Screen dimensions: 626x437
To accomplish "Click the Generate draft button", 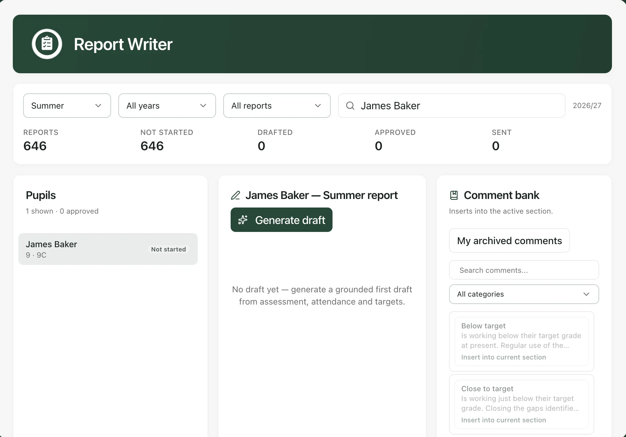I will tap(282, 220).
